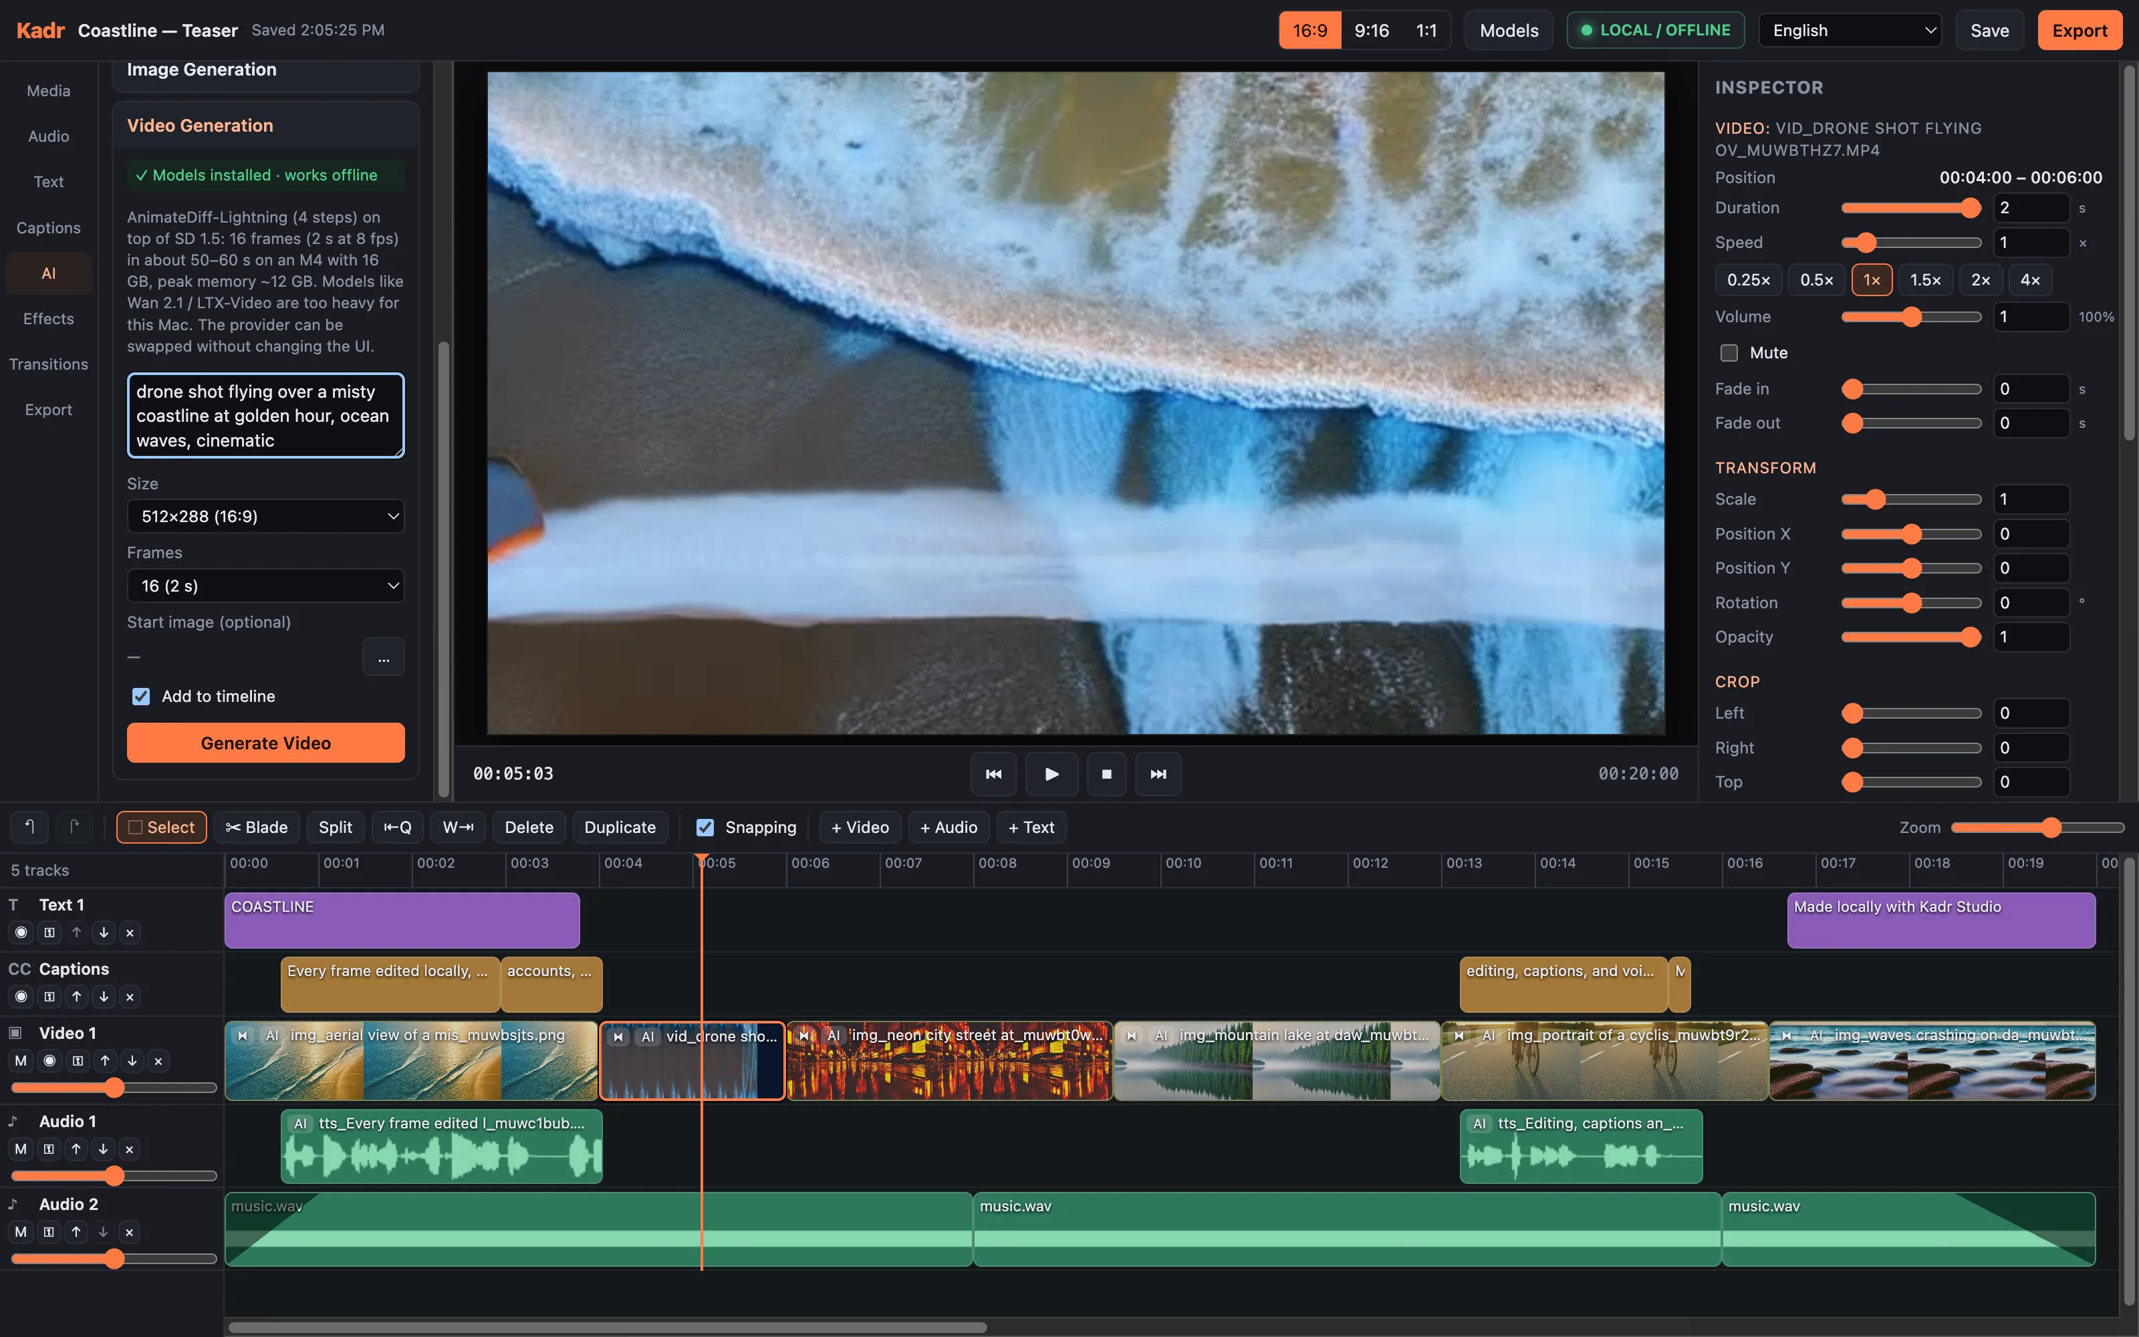Click the video prompt text area
The height and width of the screenshot is (1337, 2139).
pyautogui.click(x=265, y=416)
